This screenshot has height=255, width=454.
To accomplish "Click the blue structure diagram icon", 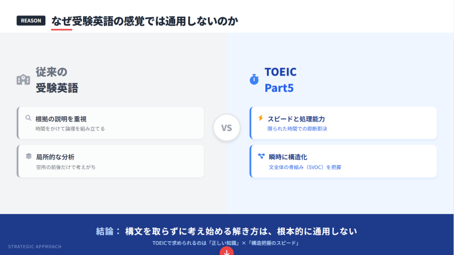I will point(261,156).
